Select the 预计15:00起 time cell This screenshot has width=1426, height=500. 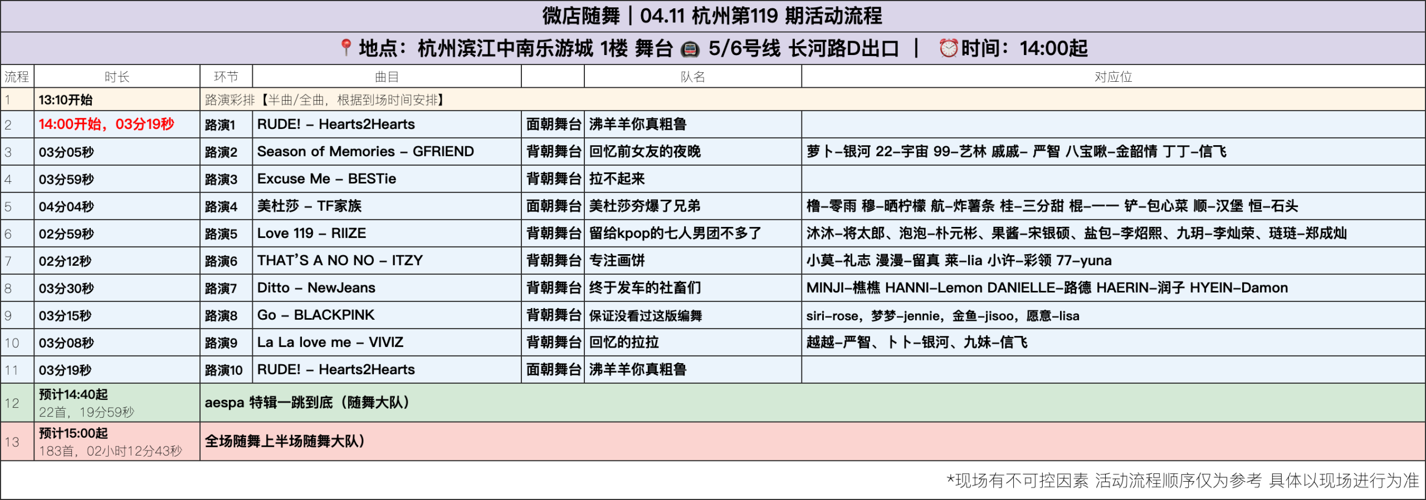74,433
